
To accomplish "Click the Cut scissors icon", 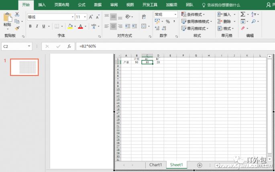I will point(17,14).
